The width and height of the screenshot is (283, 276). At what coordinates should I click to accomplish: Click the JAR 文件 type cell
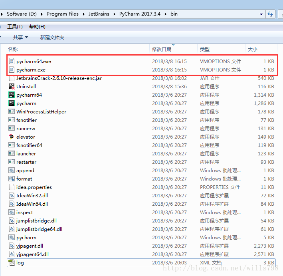pos(210,78)
